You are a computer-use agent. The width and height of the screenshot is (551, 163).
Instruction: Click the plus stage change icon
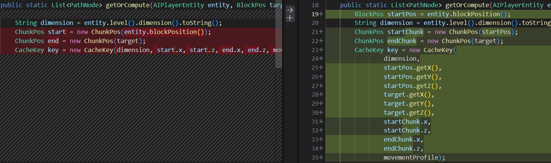point(290,18)
